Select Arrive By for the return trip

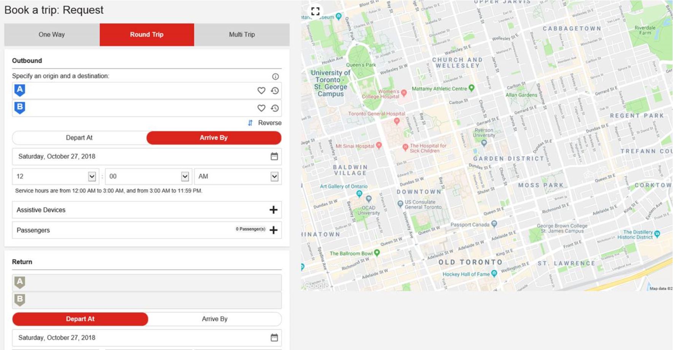pyautogui.click(x=214, y=319)
